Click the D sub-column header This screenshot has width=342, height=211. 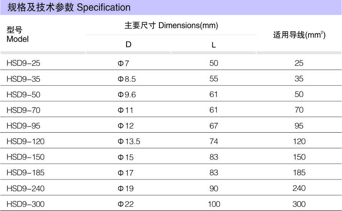[x=128, y=44]
